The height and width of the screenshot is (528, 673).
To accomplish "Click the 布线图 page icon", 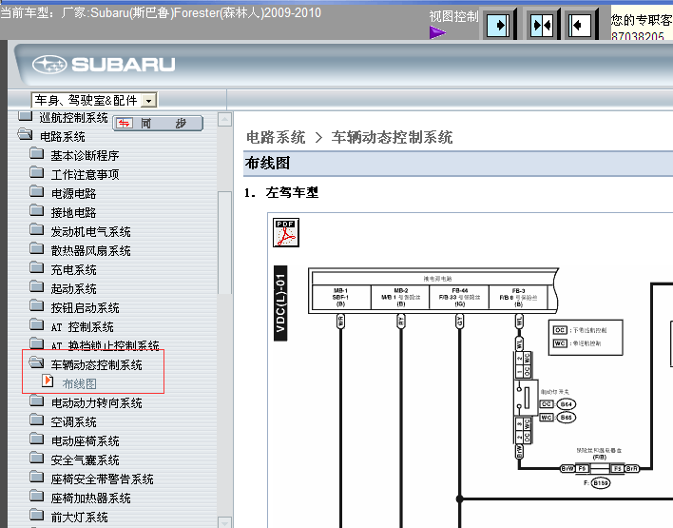I will 48,381.
